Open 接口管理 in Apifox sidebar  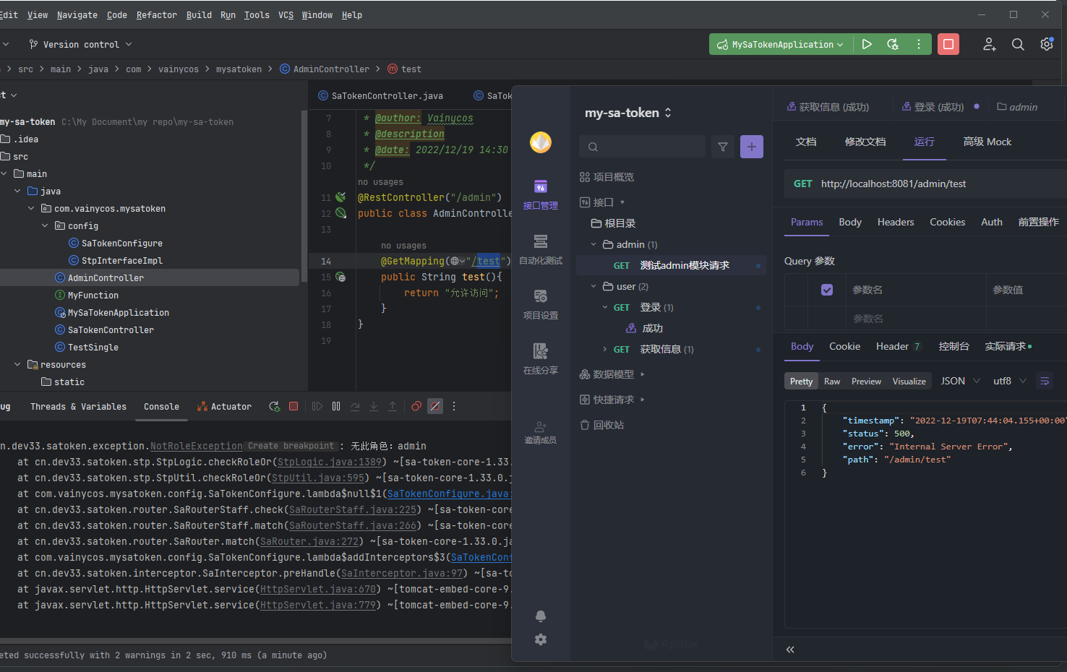[x=541, y=194]
